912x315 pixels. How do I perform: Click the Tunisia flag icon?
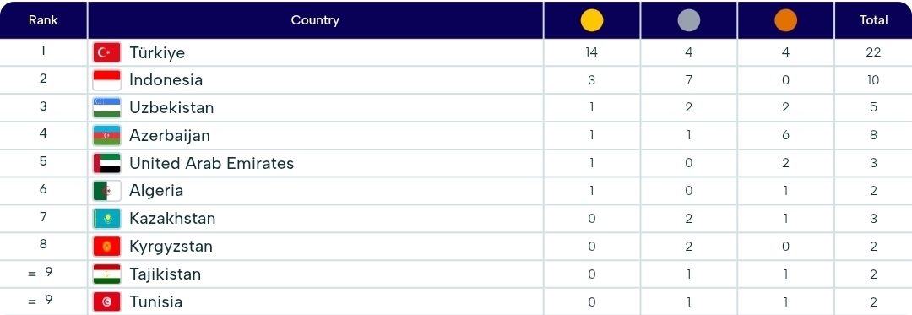click(x=107, y=301)
